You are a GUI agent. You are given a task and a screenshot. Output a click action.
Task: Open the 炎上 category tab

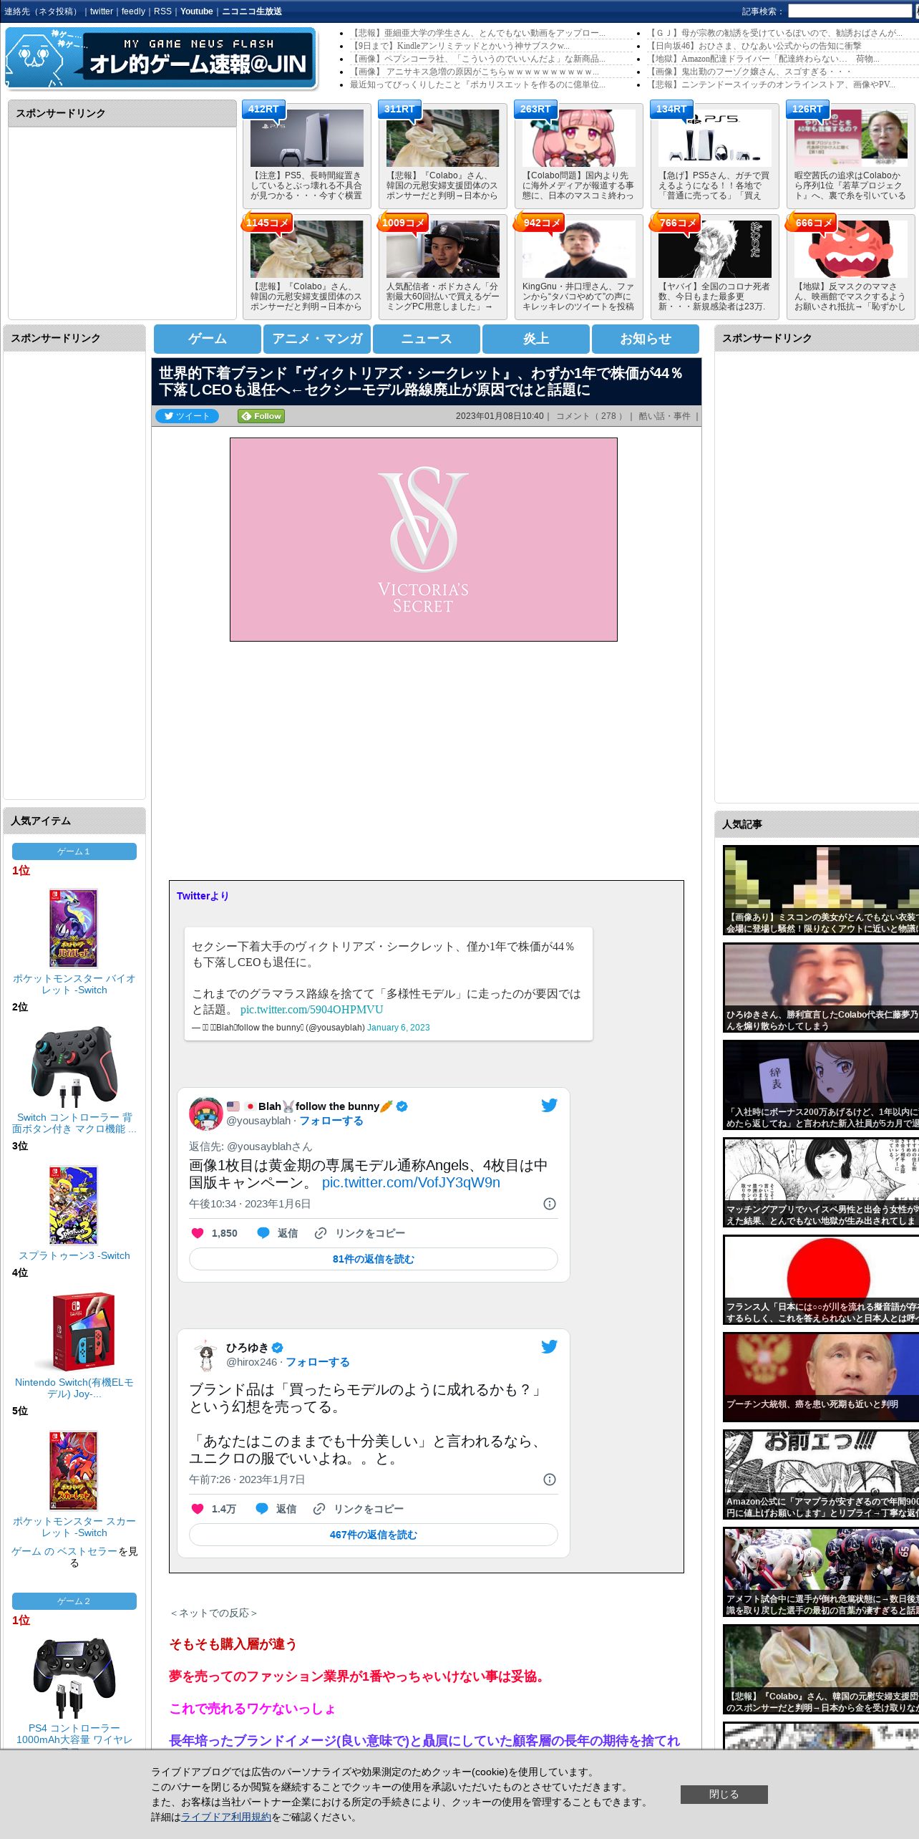[536, 339]
